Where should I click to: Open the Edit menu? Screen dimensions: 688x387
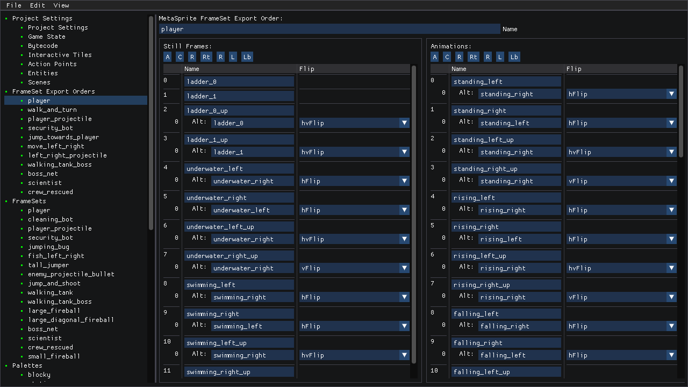click(38, 5)
